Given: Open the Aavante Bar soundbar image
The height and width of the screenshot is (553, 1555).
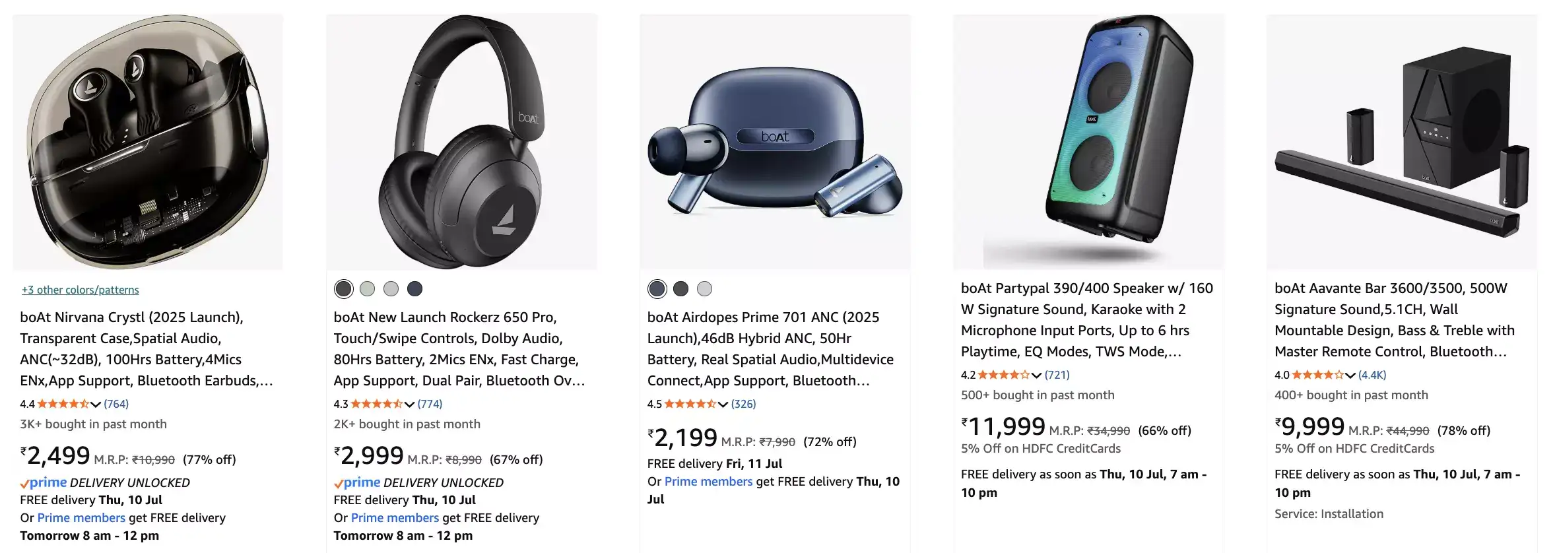Looking at the screenshot, I should (1402, 142).
